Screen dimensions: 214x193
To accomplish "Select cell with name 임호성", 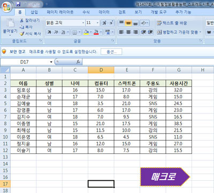I will coord(24,90).
